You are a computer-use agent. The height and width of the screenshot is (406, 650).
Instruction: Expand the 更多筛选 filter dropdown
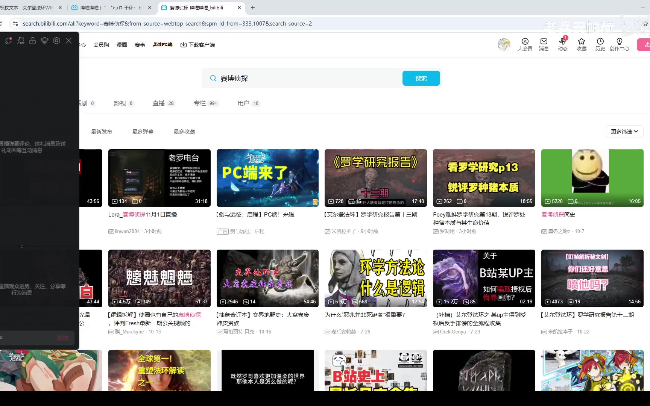(624, 132)
